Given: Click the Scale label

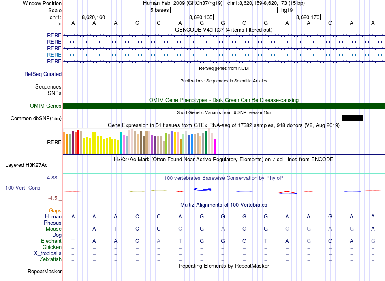Looking at the screenshot, I should [55, 10].
